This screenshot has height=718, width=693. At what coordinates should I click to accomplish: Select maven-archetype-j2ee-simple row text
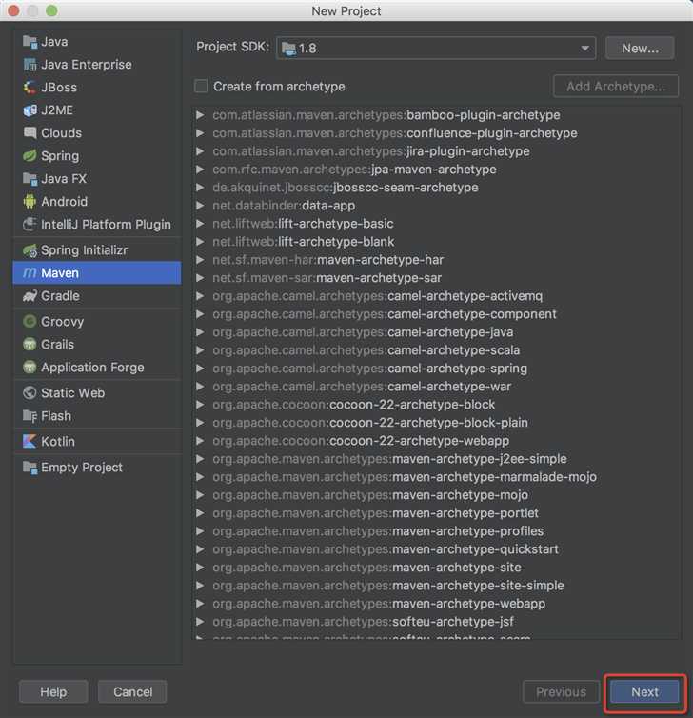389,459
